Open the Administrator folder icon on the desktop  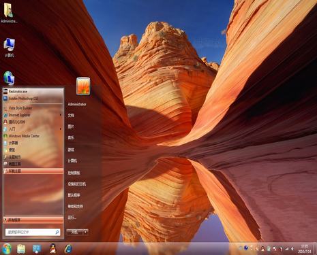(9, 13)
